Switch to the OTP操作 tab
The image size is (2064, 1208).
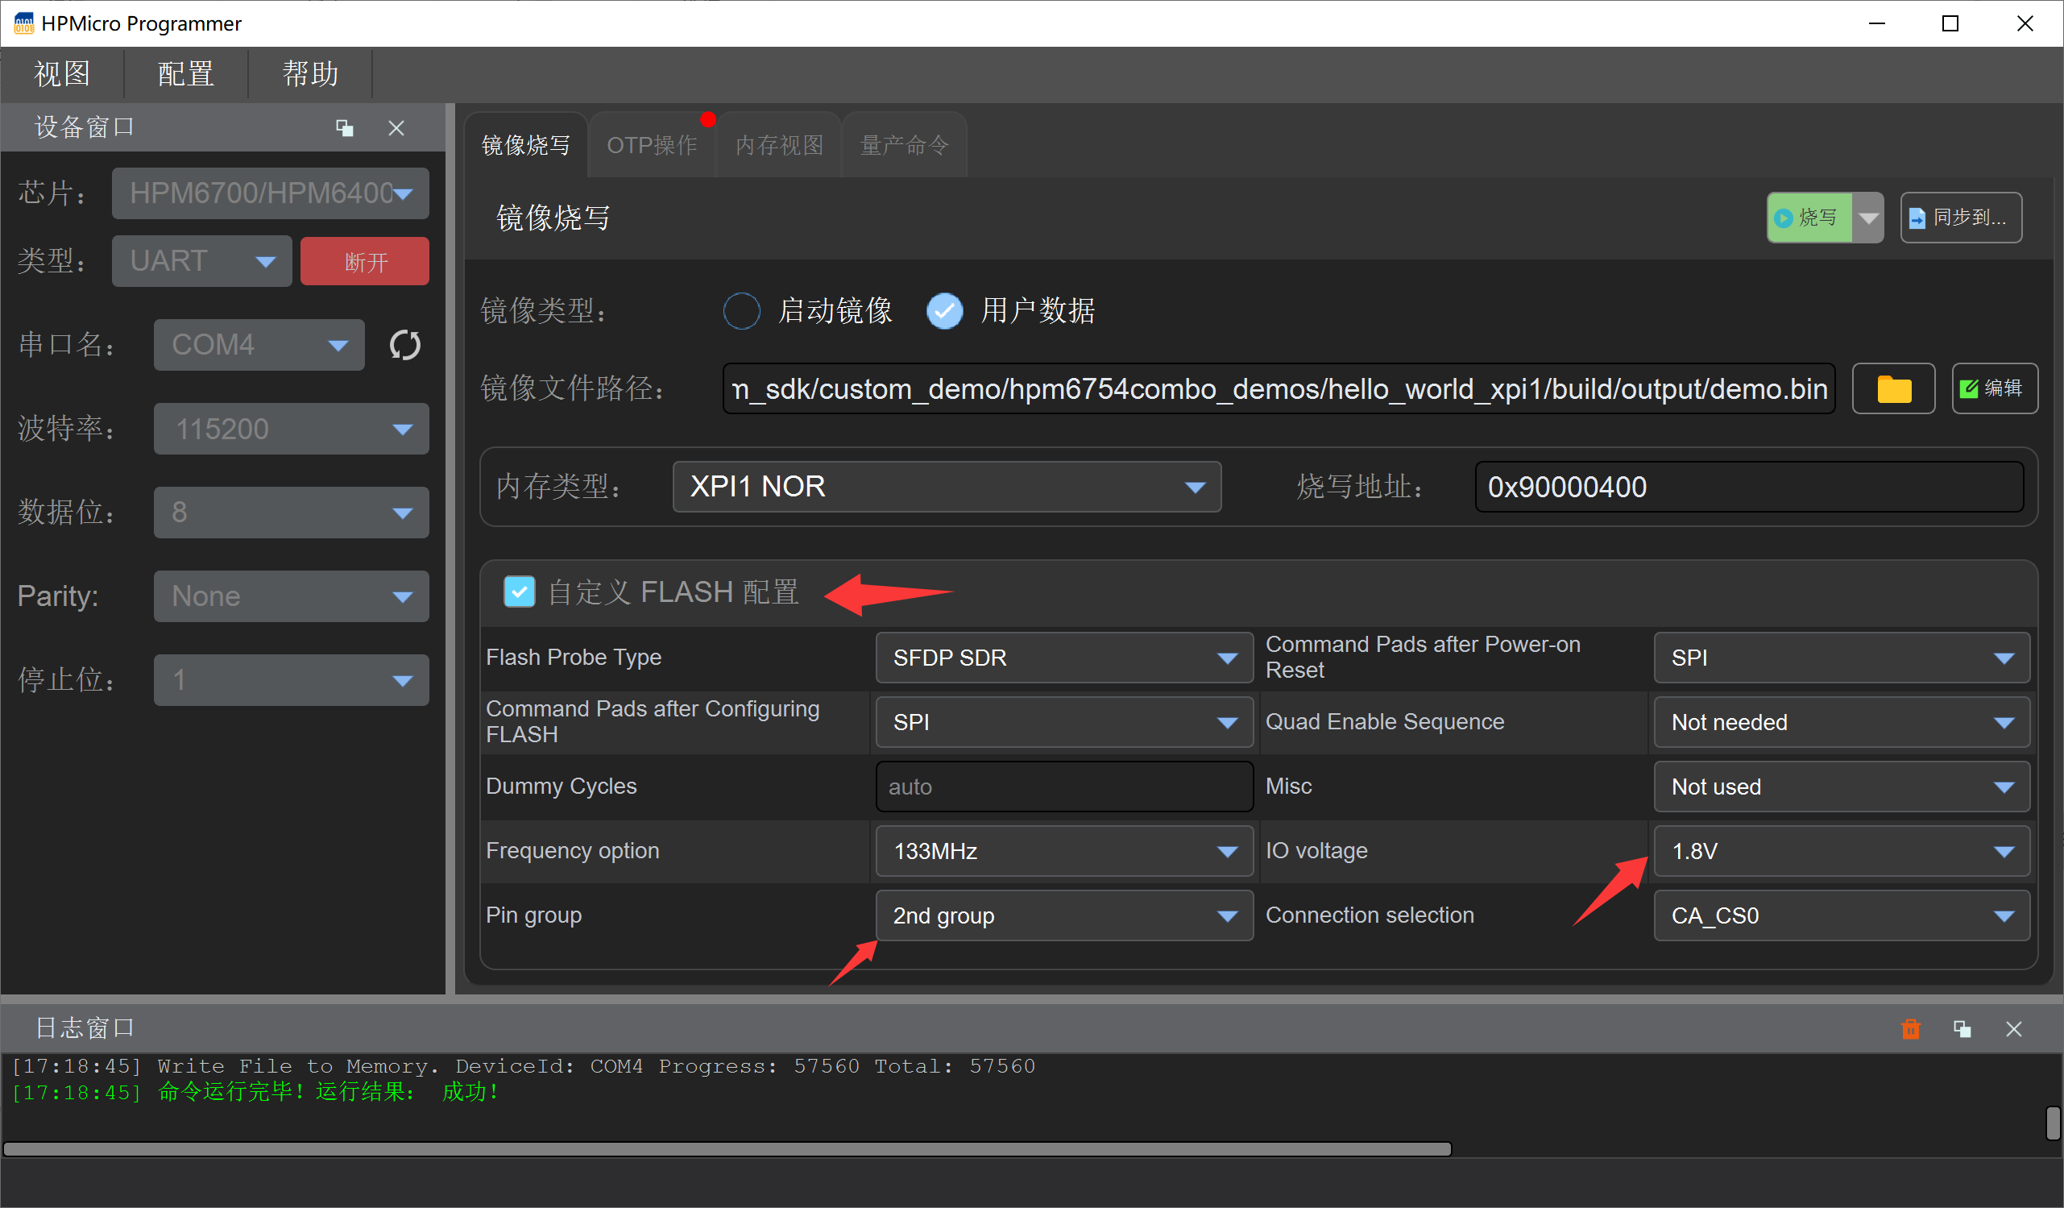(652, 145)
